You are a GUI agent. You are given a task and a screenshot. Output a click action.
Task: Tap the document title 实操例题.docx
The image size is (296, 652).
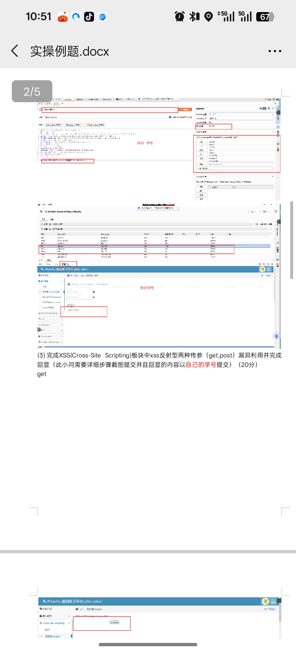coord(70,51)
